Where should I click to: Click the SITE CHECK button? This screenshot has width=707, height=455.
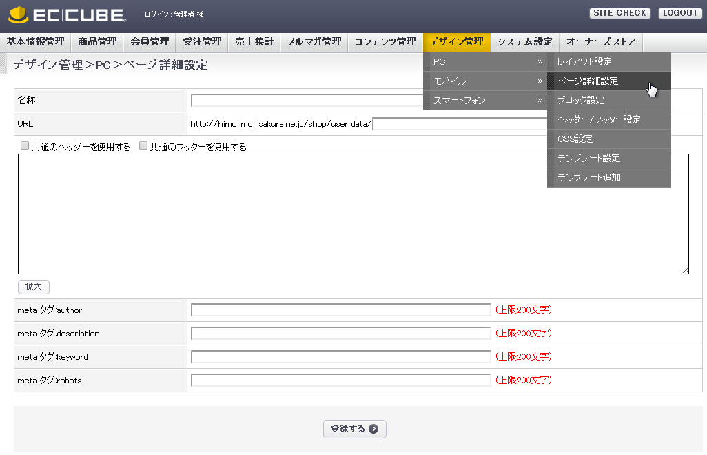click(x=620, y=13)
